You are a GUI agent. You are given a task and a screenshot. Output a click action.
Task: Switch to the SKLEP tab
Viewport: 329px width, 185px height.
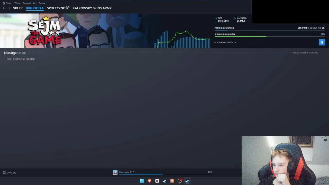click(18, 8)
